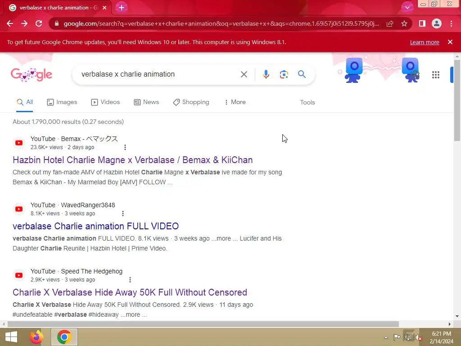Open the Chrome profile avatar

437,23
